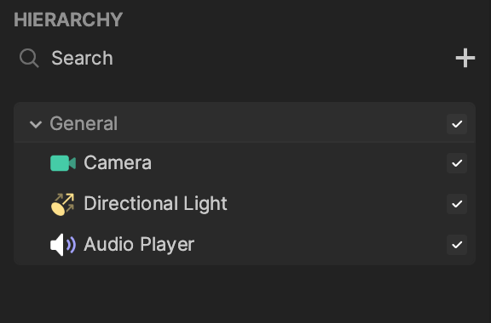Select the Directional Light item label

point(155,204)
